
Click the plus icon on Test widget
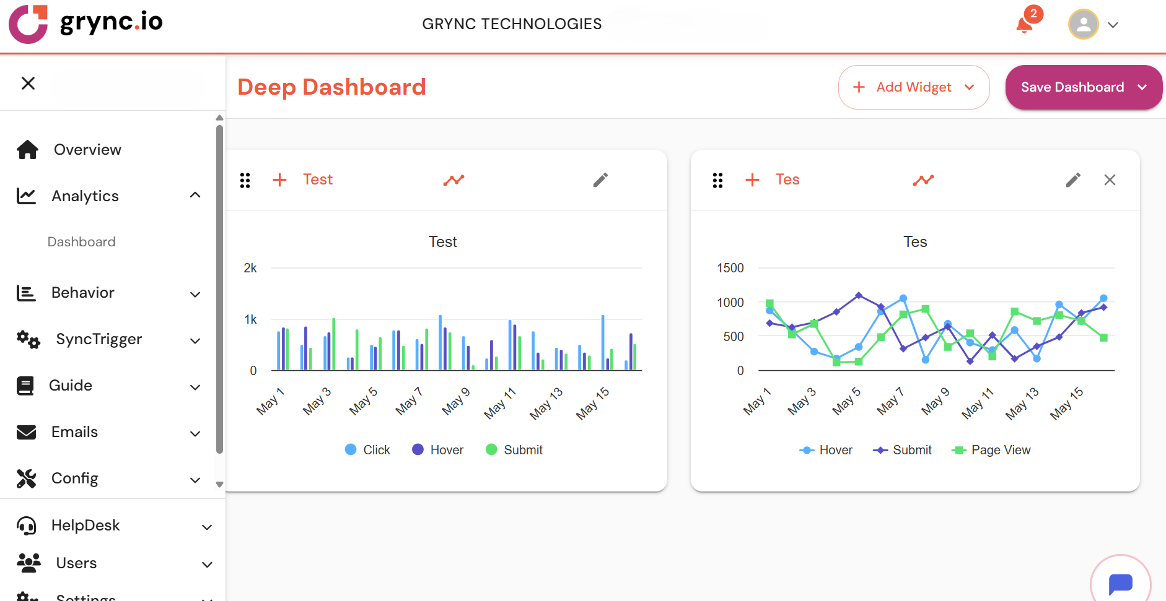[279, 180]
